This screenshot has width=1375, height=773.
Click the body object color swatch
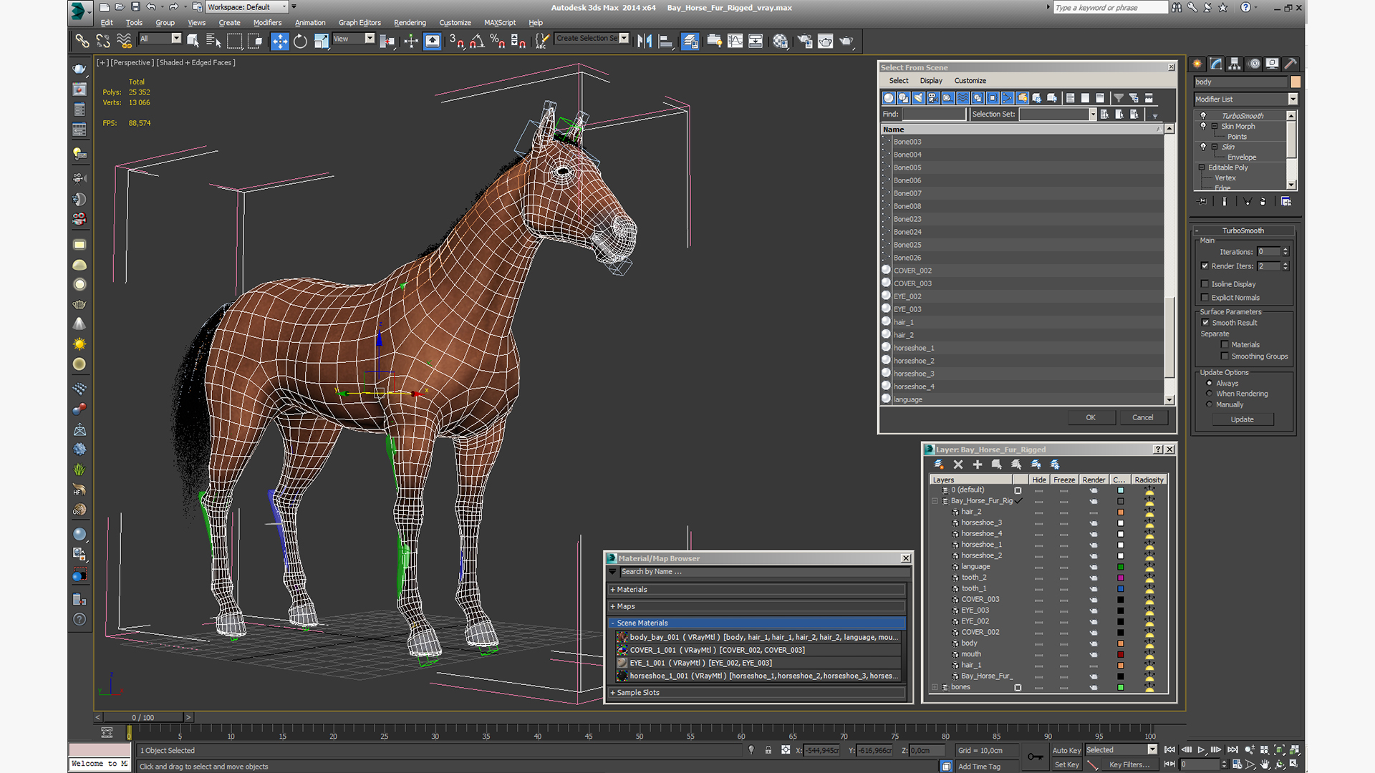(1296, 82)
